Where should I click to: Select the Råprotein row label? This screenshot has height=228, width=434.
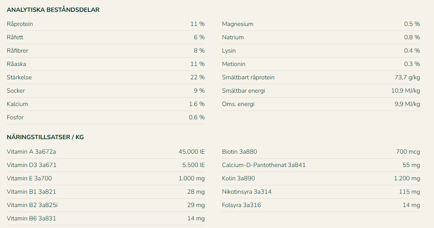pos(20,24)
